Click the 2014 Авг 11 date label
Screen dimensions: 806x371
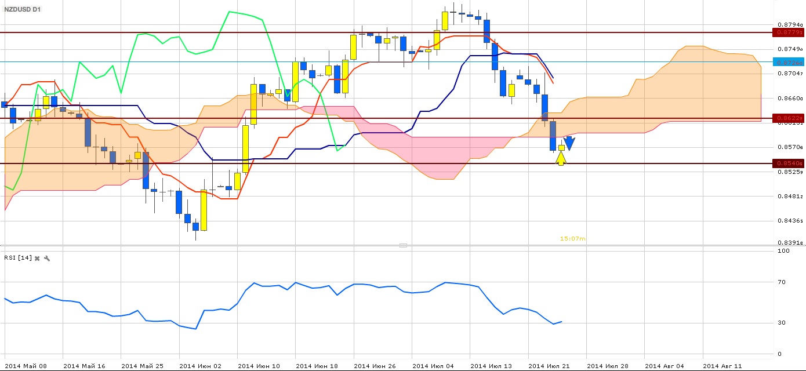pyautogui.click(x=723, y=366)
